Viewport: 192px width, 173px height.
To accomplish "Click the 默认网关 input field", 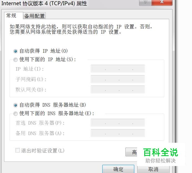I will [x=118, y=90].
